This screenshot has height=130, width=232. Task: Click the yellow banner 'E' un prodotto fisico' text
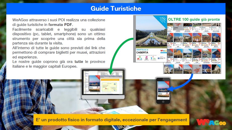[x=111, y=120]
